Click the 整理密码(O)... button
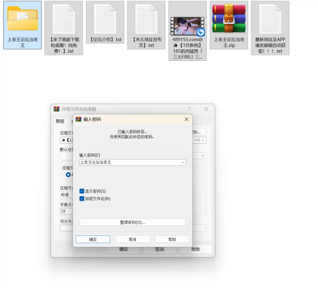Viewport: 318px width, 288px height. 132,222
